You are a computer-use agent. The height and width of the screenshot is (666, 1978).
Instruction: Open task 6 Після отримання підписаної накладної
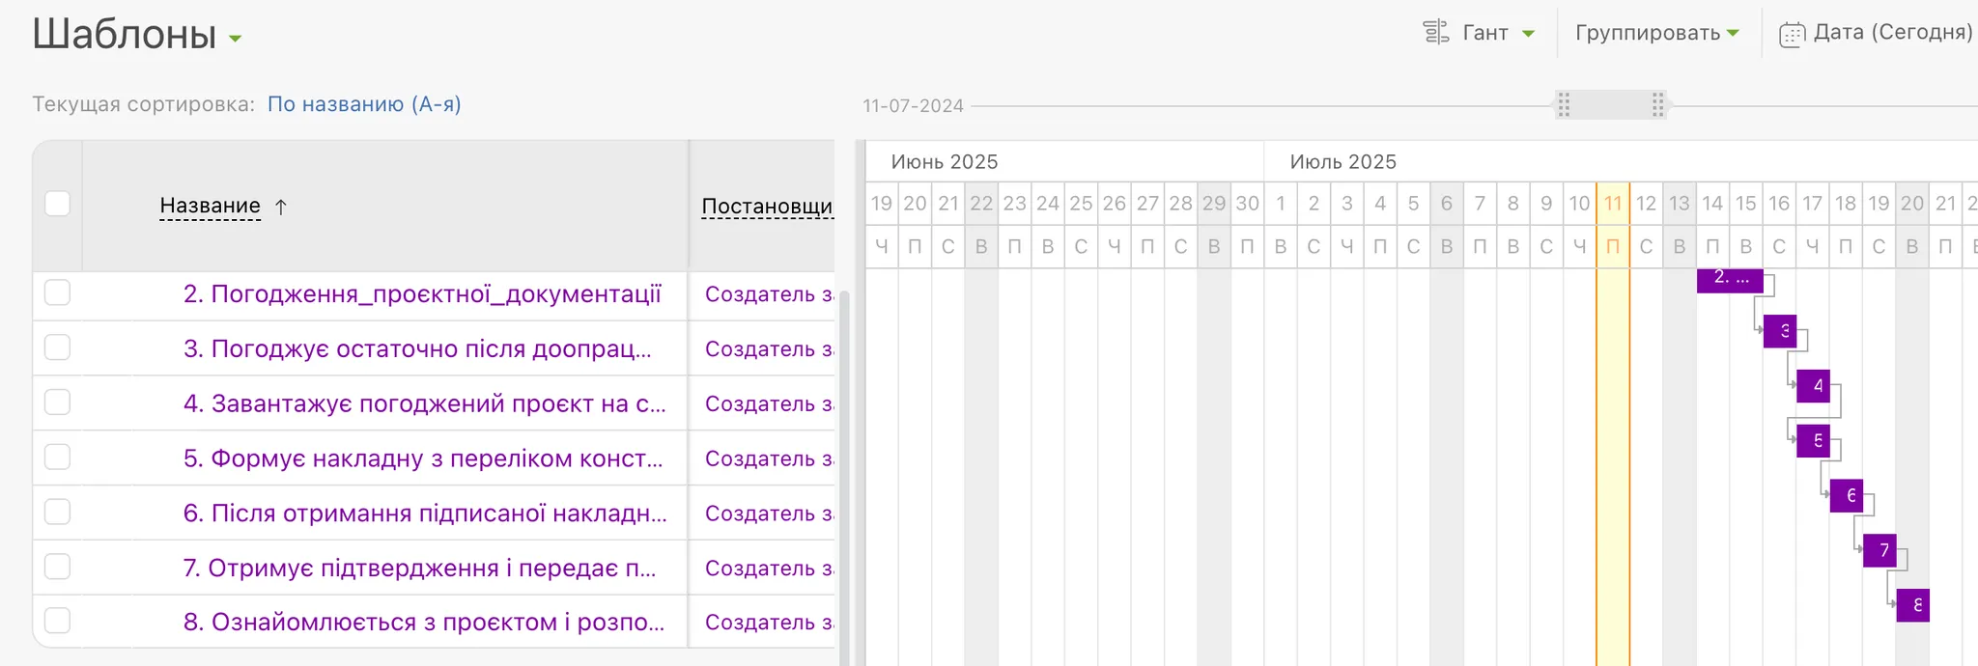[x=425, y=513]
